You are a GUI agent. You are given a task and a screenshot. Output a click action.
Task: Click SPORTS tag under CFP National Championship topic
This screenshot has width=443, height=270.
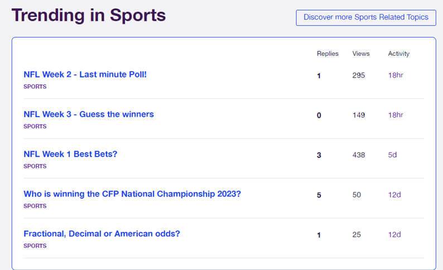click(35, 206)
